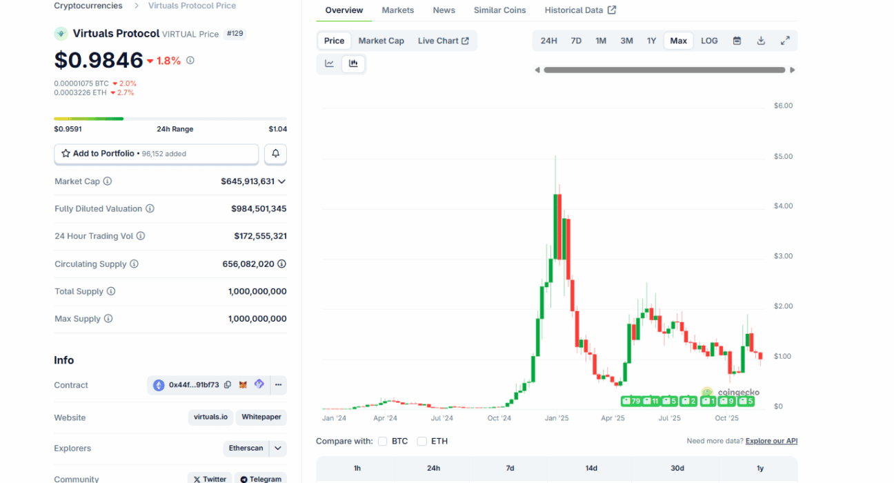
Task: Open the Etherscan explorers dropdown arrow
Action: pyautogui.click(x=278, y=448)
